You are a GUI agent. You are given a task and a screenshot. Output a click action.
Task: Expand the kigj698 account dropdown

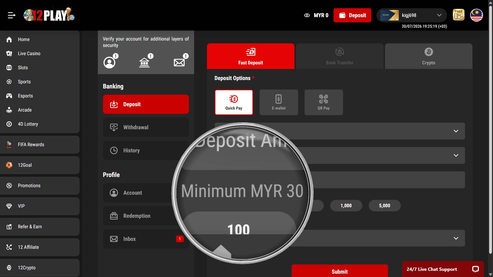pyautogui.click(x=412, y=15)
